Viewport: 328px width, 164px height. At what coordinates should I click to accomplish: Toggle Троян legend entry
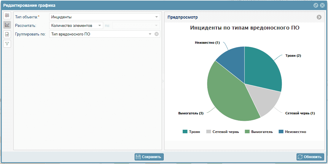point(191,132)
